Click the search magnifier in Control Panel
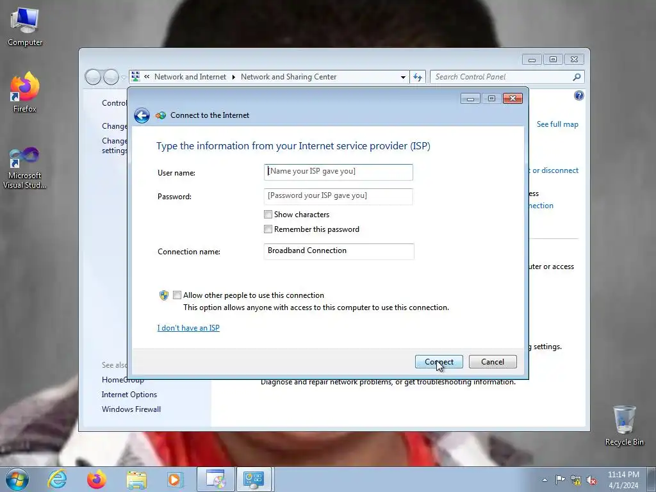 (x=577, y=77)
